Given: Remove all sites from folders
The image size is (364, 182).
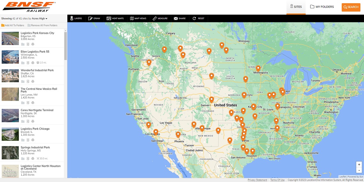Looking at the screenshot, I should 42,26.
